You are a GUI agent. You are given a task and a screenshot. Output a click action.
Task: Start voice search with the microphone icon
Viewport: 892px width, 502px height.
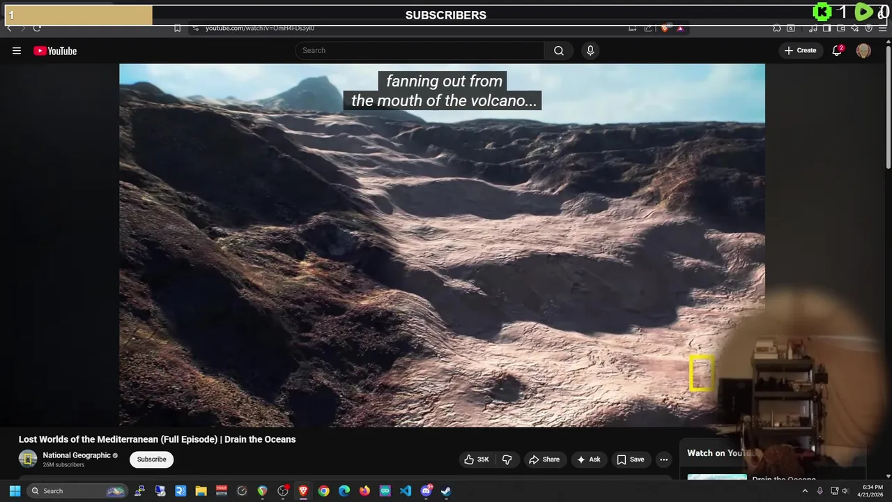pyautogui.click(x=590, y=50)
